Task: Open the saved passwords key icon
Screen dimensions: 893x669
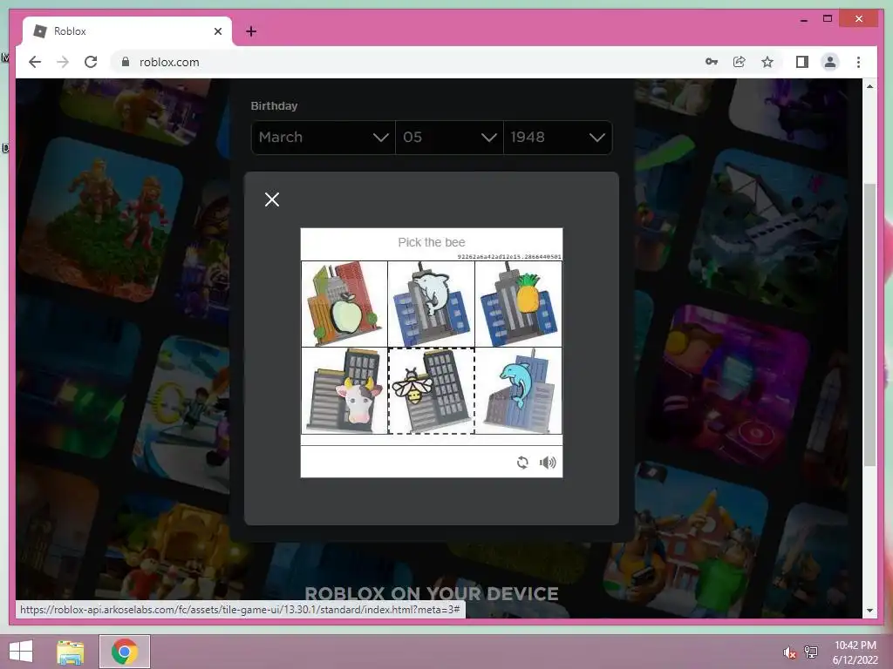Action: 712,62
